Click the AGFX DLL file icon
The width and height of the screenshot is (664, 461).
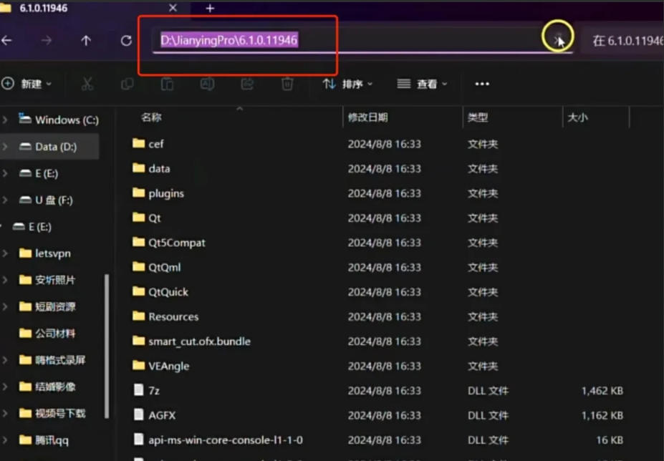(x=138, y=414)
